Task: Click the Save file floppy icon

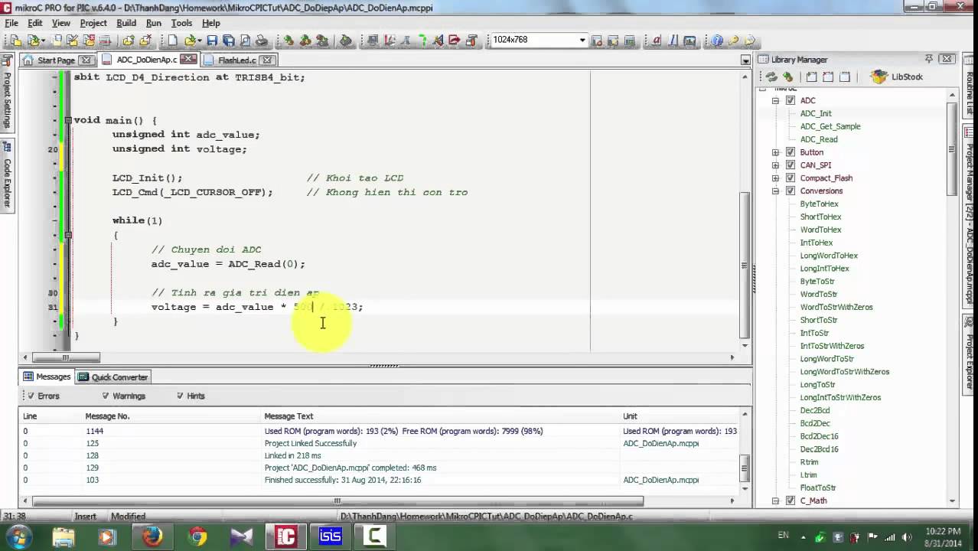Action: [x=212, y=41]
